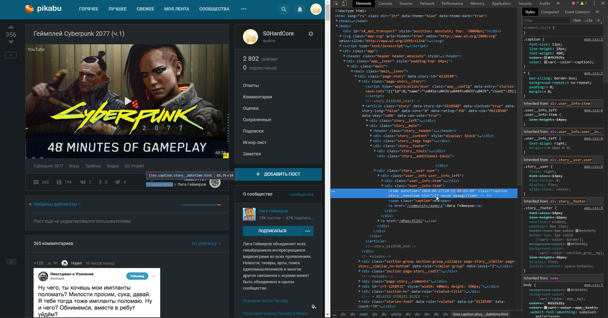Switch to the Console tab in DevTools
Image resolution: width=608 pixels, height=318 pixels.
click(x=385, y=3)
